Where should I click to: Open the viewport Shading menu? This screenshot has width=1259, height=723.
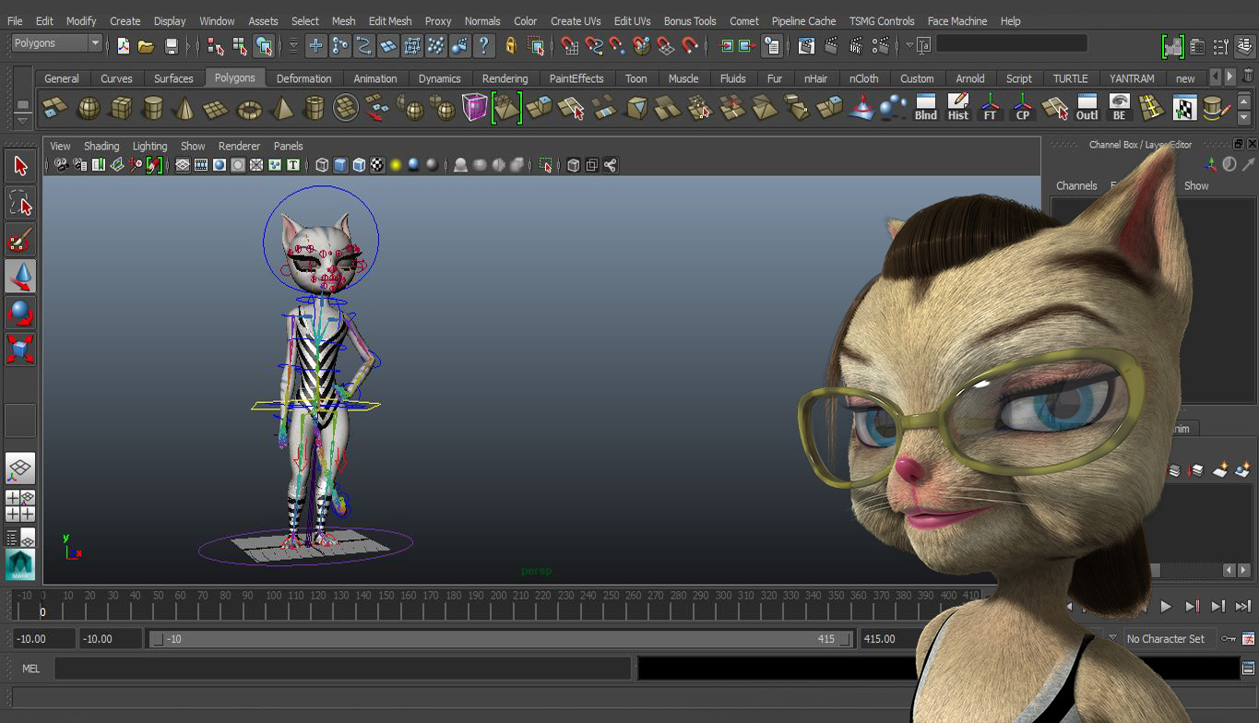coord(101,146)
